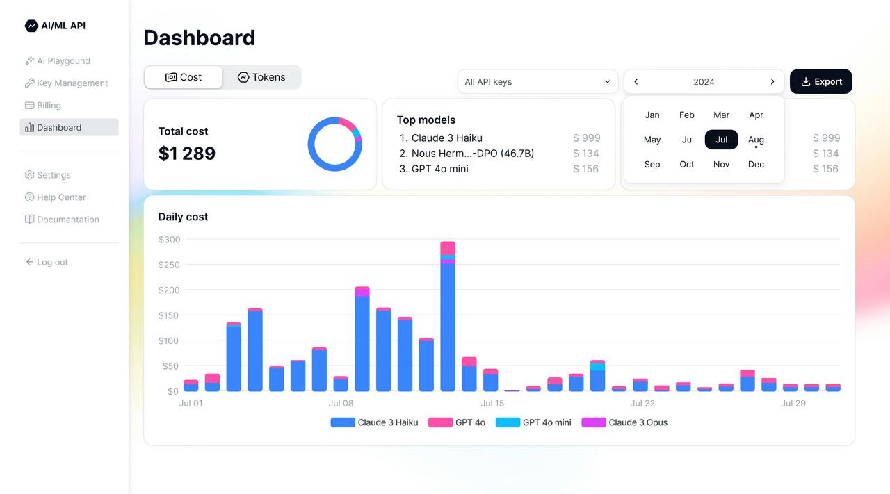
Task: Click the Jul 01 bar in chart
Action: click(x=191, y=386)
